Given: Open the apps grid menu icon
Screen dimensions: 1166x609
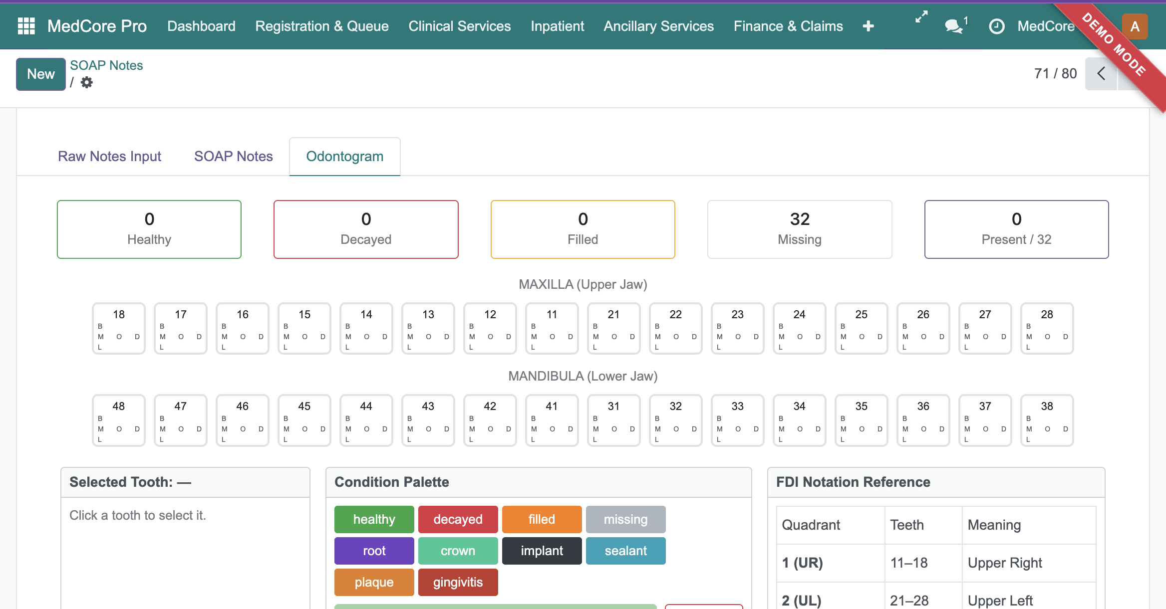Looking at the screenshot, I should point(26,26).
